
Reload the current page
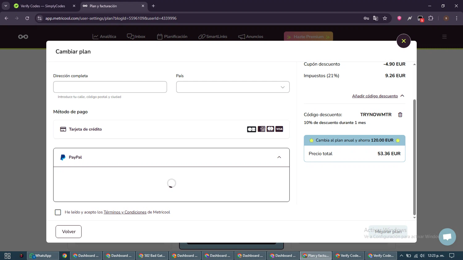click(27, 18)
